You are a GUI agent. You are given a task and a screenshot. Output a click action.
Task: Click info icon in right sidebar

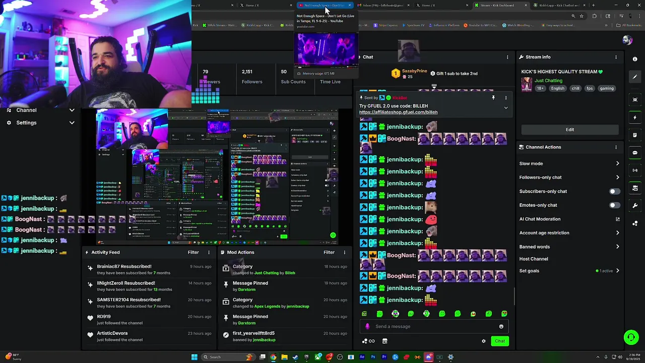pyautogui.click(x=635, y=59)
